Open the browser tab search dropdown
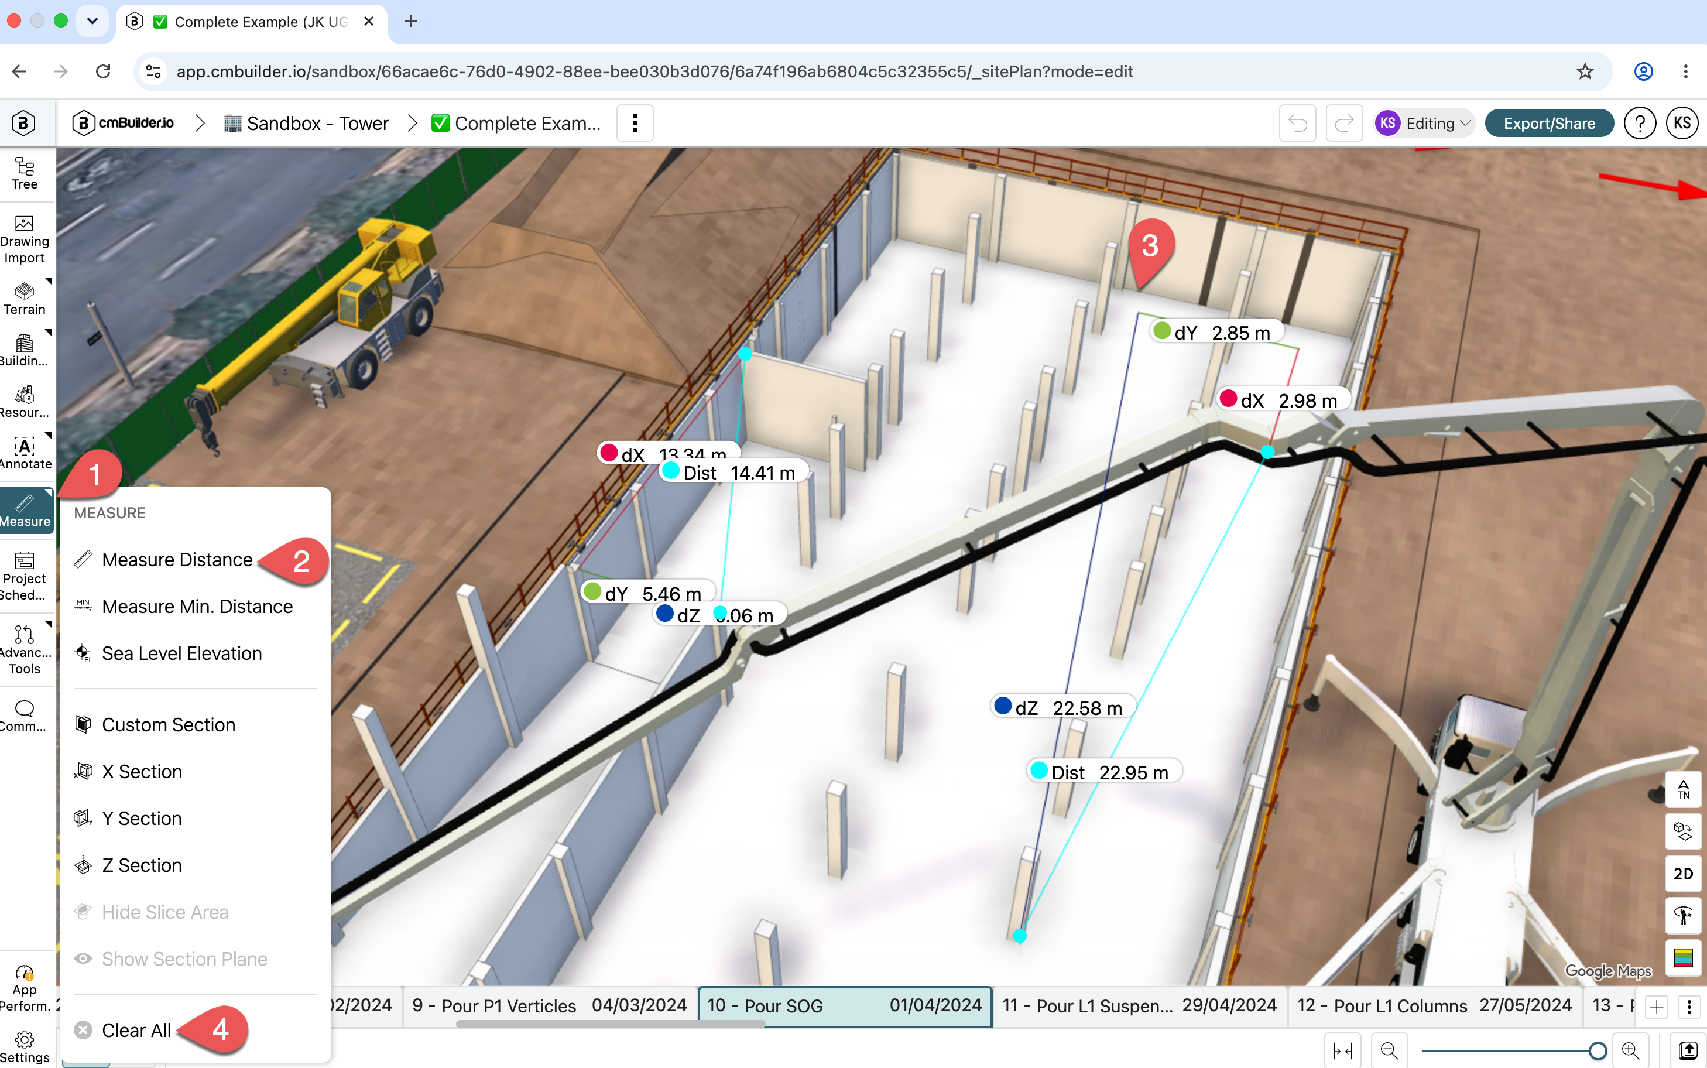1707x1068 pixels. (92, 21)
